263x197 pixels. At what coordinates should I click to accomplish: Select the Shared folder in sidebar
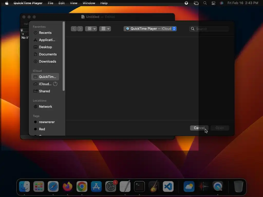[45, 91]
